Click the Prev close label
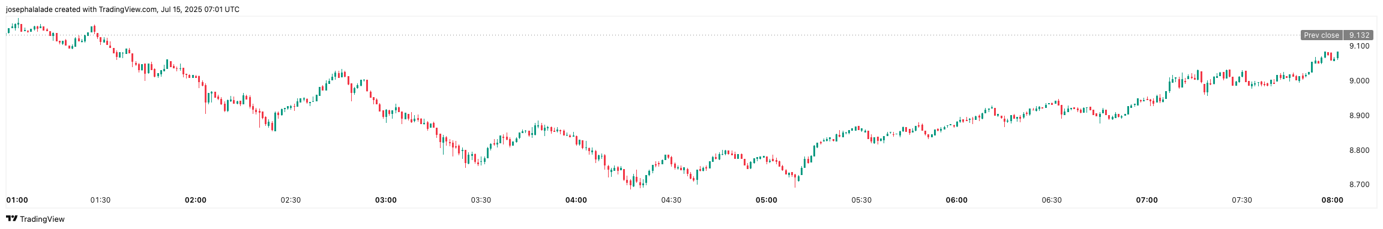The width and height of the screenshot is (1383, 229). (x=1321, y=35)
